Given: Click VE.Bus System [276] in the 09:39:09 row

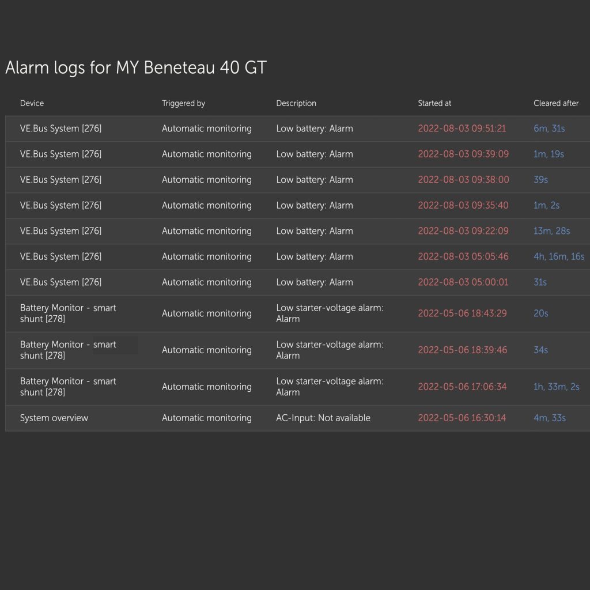Looking at the screenshot, I should tap(60, 154).
